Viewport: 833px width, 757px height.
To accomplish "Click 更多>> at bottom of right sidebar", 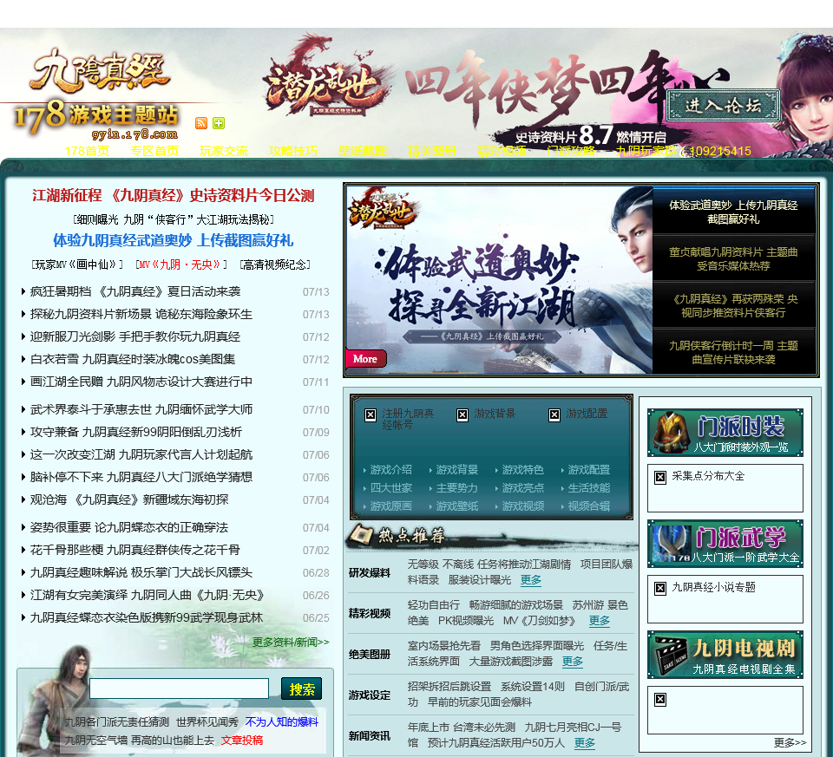I will 790,742.
